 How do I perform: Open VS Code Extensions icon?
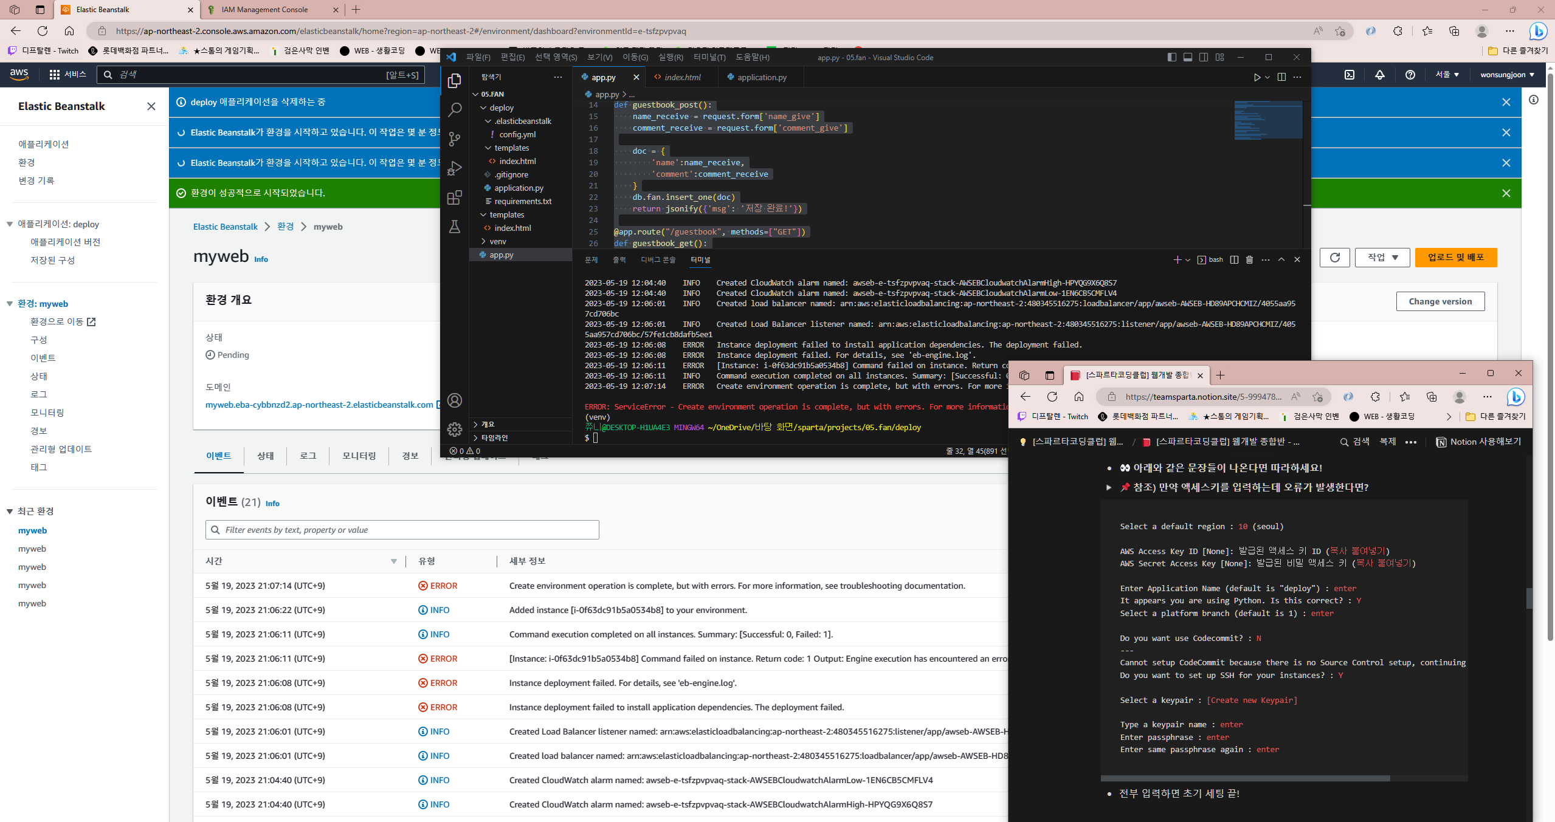[x=454, y=197]
